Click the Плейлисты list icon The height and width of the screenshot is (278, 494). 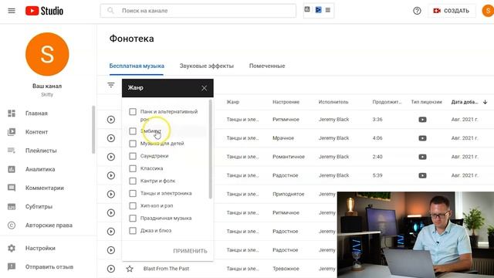(12, 151)
